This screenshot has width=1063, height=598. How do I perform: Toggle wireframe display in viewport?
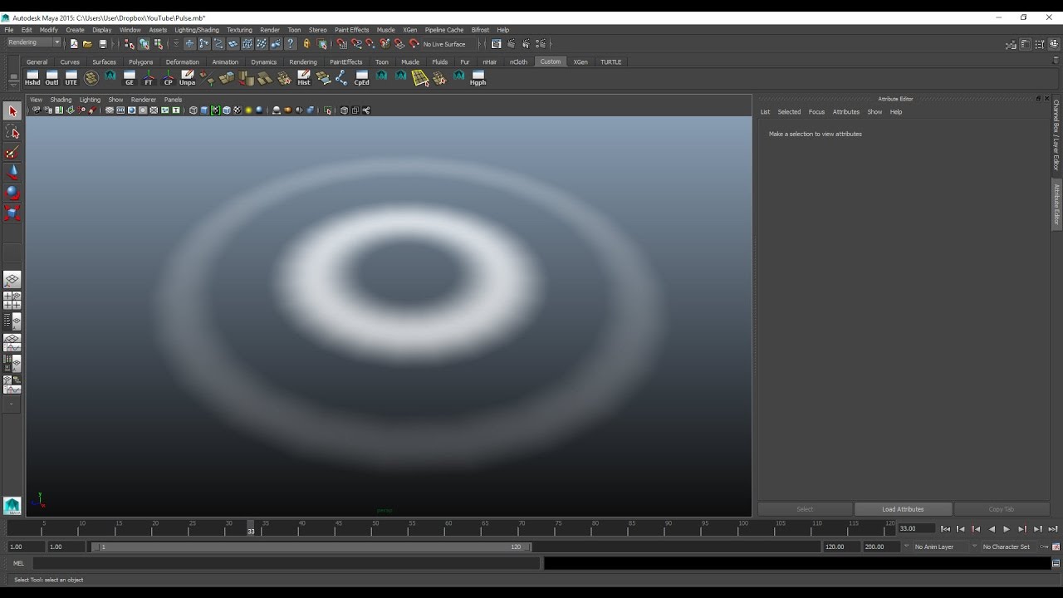coord(193,110)
